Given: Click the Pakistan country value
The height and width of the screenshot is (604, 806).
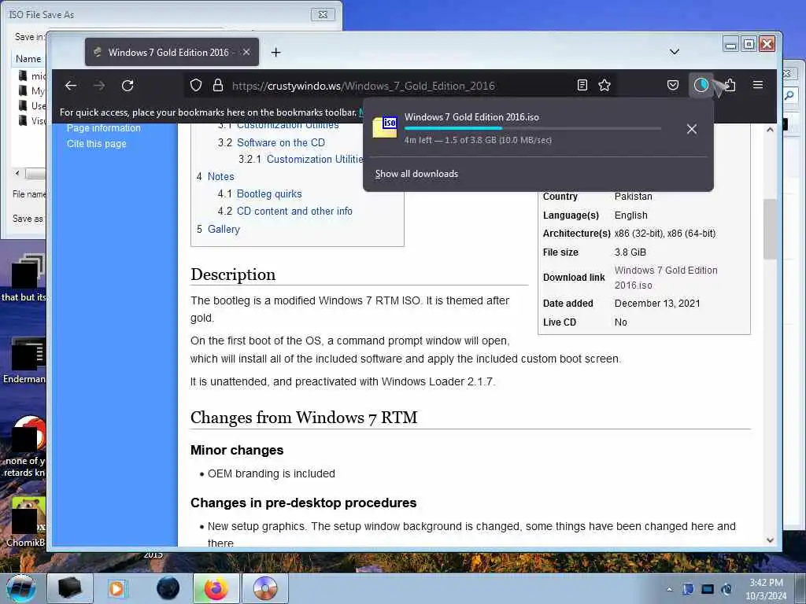Looking at the screenshot, I should (x=633, y=196).
